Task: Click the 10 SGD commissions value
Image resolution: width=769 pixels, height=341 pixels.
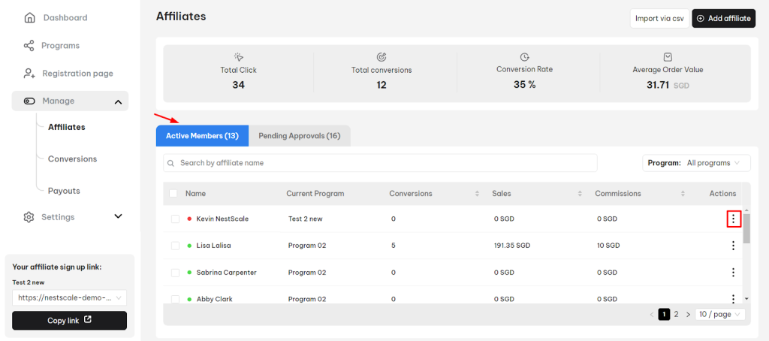Action: [608, 246]
